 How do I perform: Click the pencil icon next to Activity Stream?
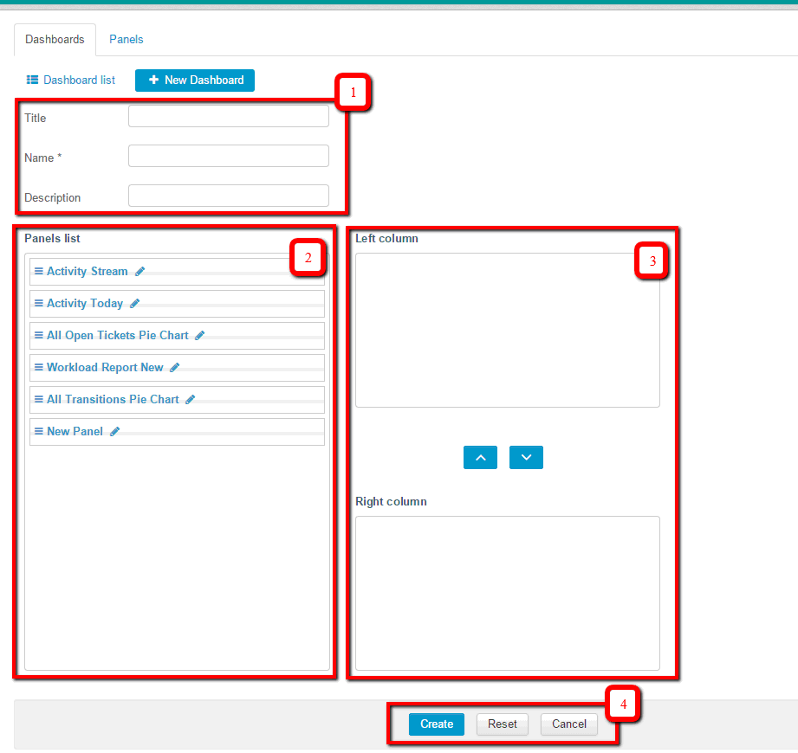(140, 272)
